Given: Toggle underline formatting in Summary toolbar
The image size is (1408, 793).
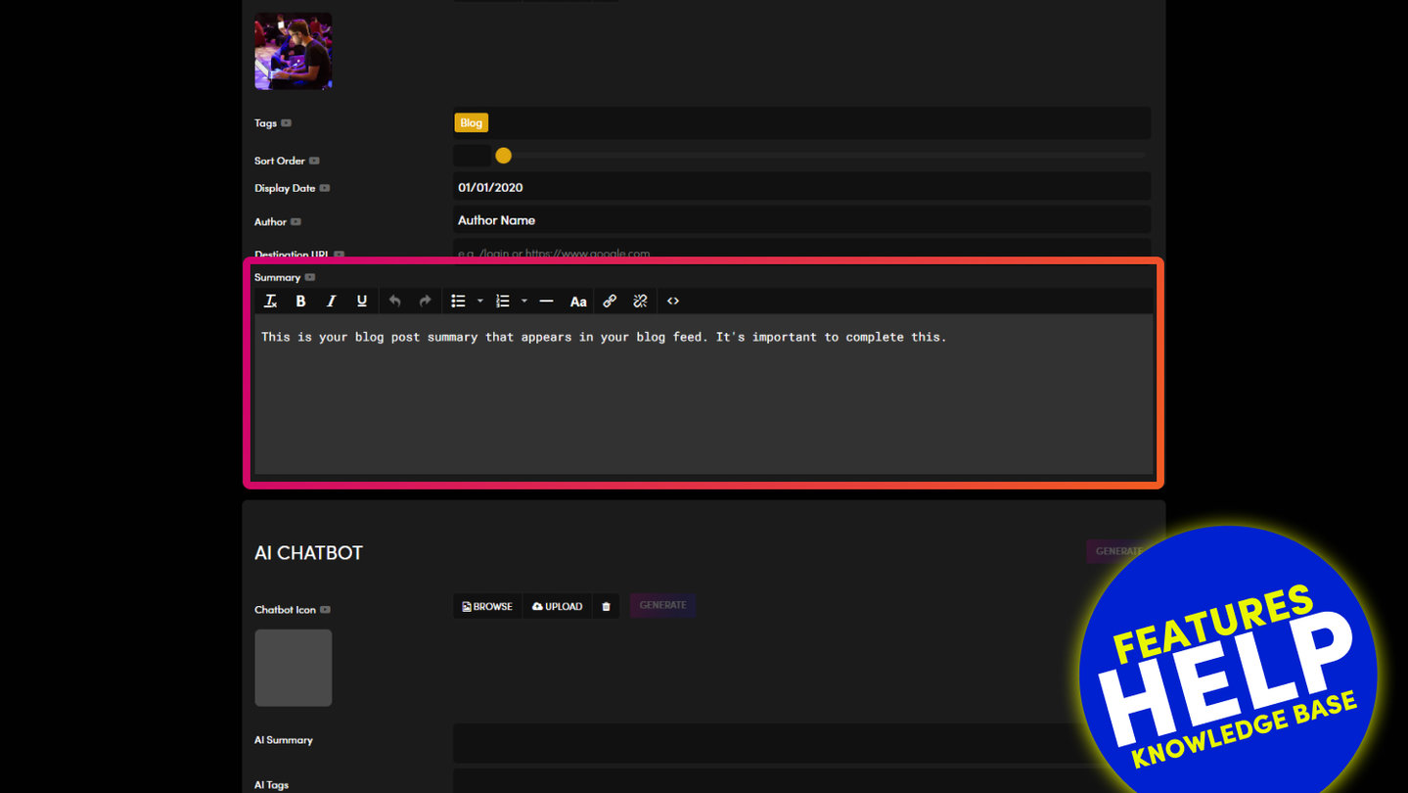Looking at the screenshot, I should pyautogui.click(x=361, y=302).
